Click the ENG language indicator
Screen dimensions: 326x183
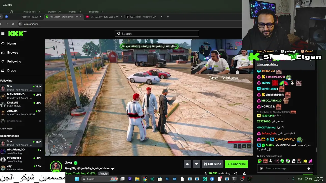[300, 179]
